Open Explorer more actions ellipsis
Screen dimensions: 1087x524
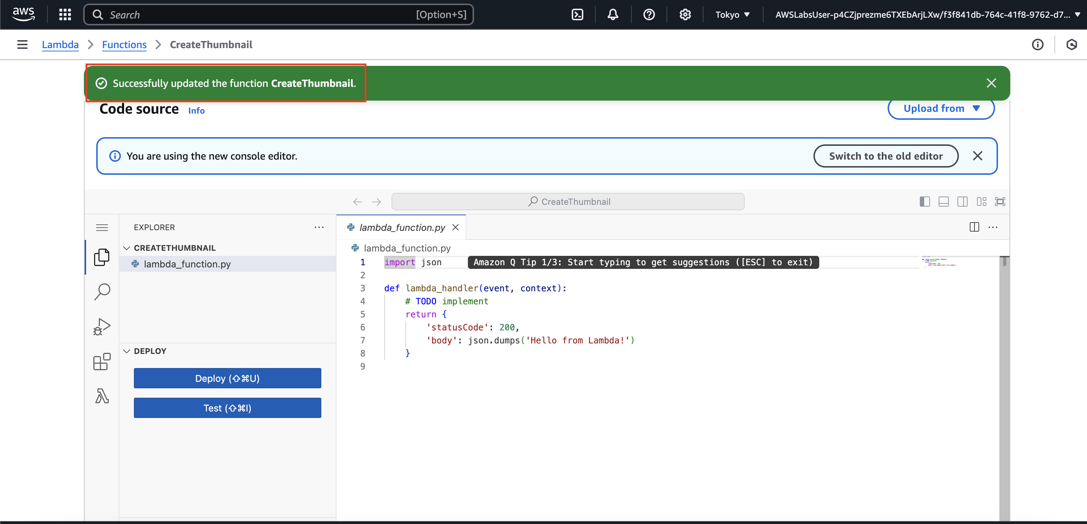tap(319, 227)
